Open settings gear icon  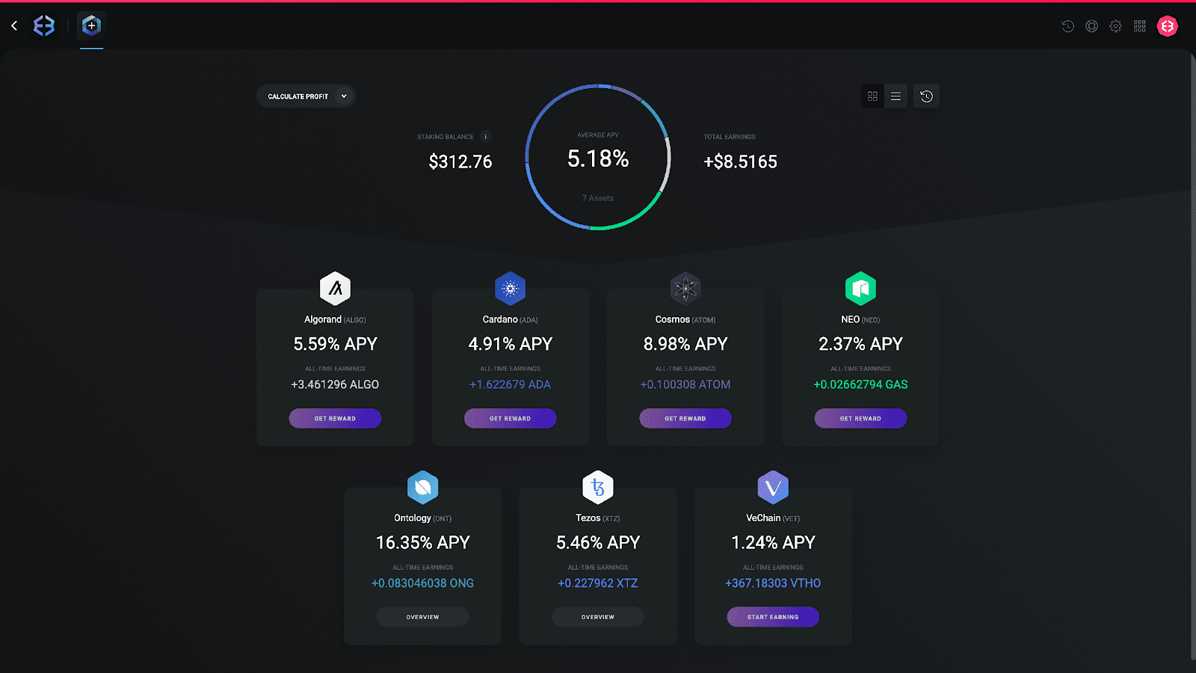pyautogui.click(x=1115, y=26)
